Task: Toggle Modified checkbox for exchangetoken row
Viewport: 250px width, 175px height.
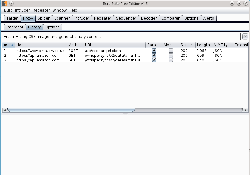Action: (171, 51)
